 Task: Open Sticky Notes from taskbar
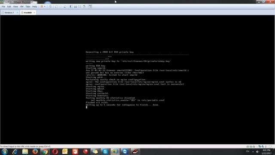coord(95,152)
